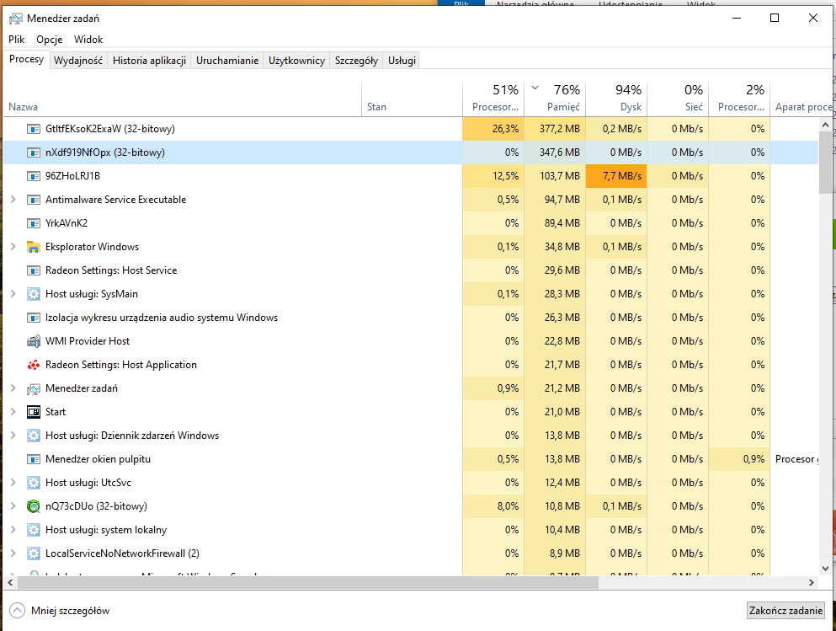Switch to the Szczegóły tab
The width and height of the screenshot is (836, 631).
tap(356, 61)
